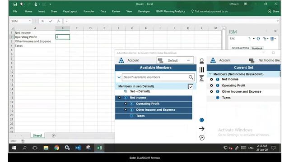Click Tell me what you want to do
Screen dimensions: 289x162
(210, 11)
